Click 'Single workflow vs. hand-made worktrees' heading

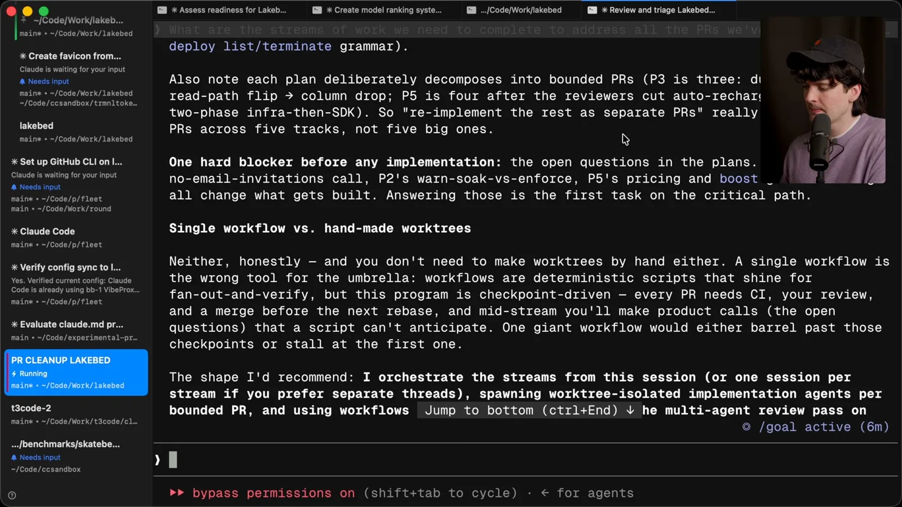(320, 228)
